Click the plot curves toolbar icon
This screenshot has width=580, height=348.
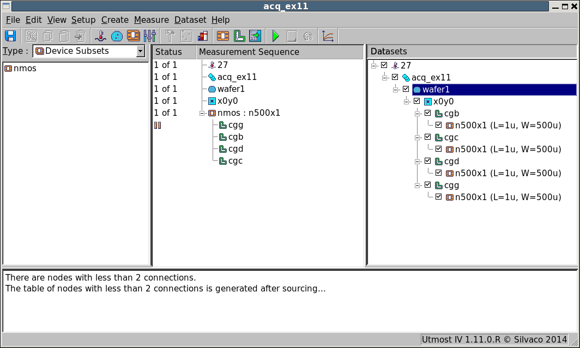pyautogui.click(x=328, y=36)
